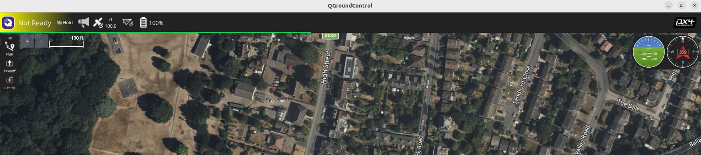Click the Sandford Close label on map
701x155 pixels.
click(x=521, y=85)
